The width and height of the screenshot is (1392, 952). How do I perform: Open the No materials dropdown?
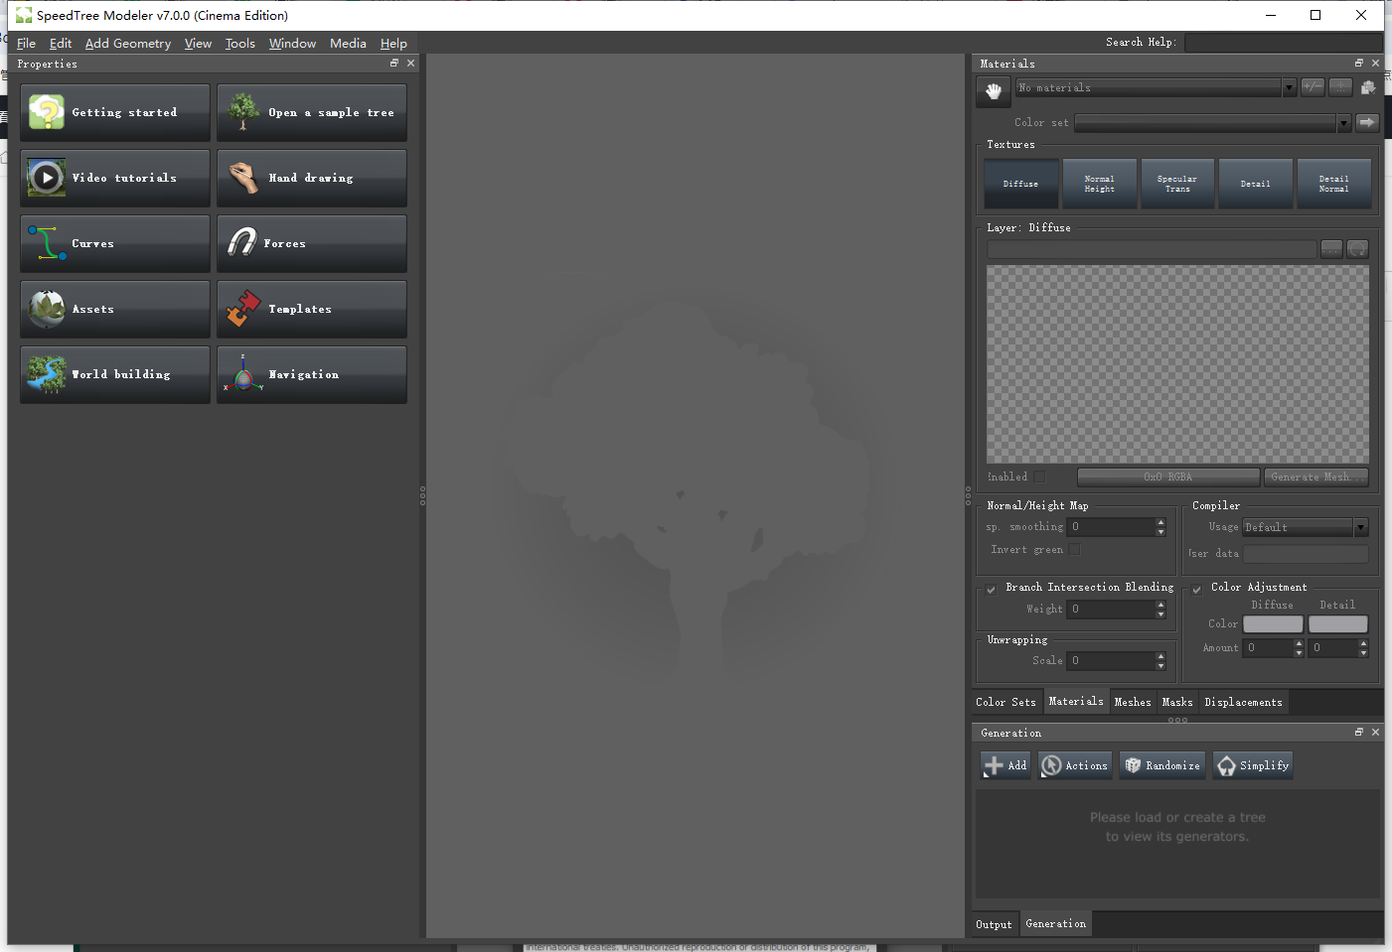pos(1156,87)
